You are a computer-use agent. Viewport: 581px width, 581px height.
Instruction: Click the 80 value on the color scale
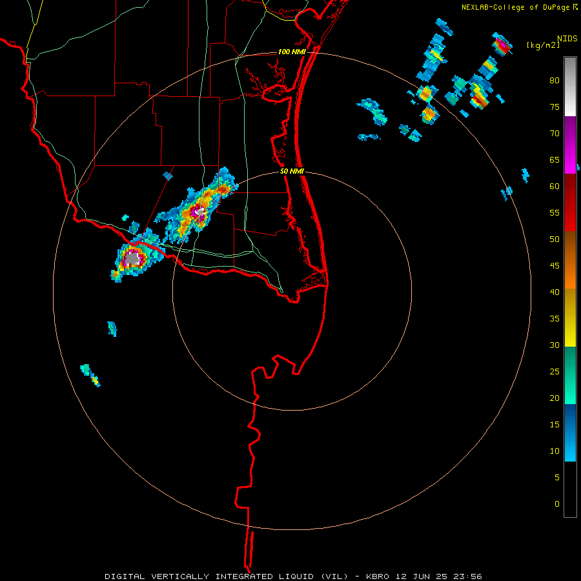(x=555, y=81)
